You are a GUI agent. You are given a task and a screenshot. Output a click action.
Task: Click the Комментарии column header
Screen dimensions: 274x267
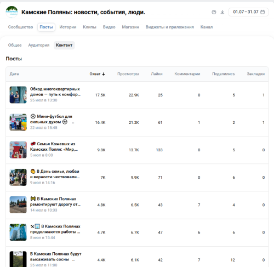[187, 74]
